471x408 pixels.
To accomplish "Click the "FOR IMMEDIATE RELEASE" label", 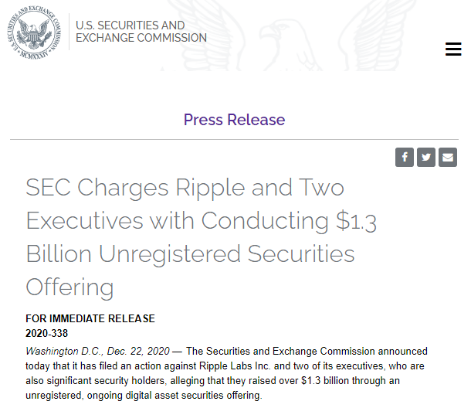I will 90,318.
